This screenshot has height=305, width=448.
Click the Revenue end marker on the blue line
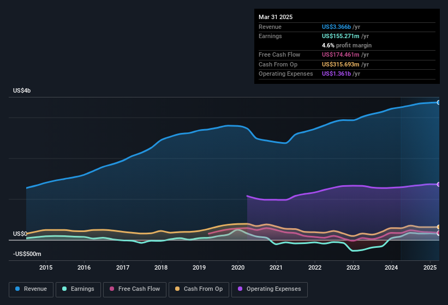coord(439,102)
